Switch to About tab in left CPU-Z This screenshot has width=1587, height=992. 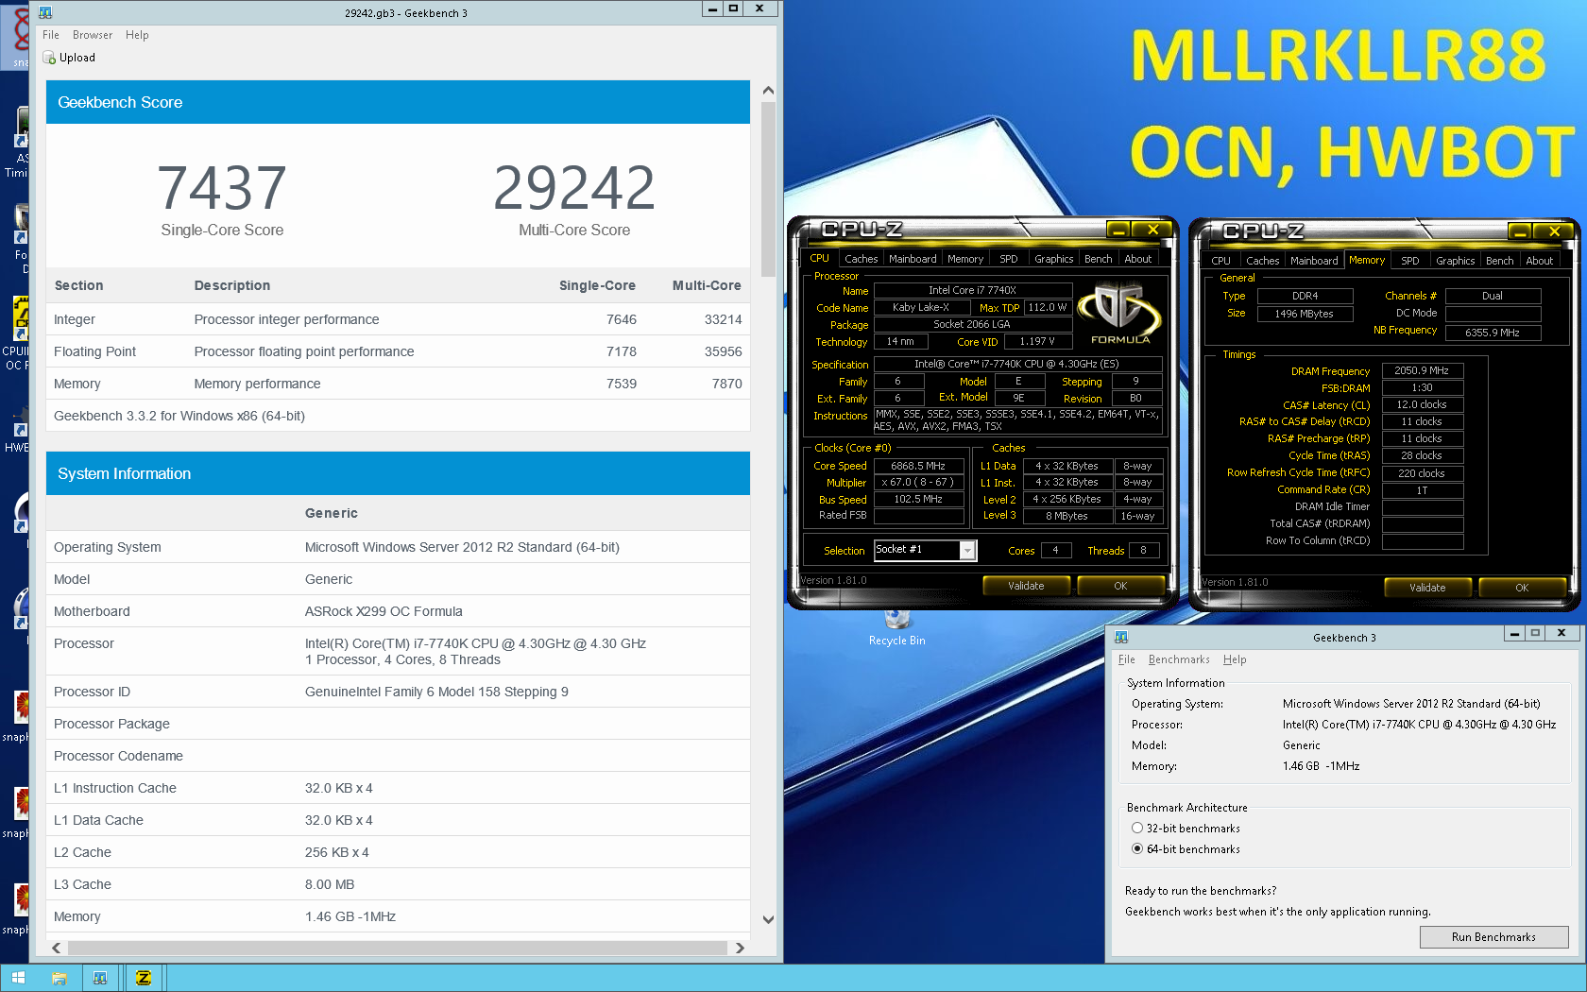pyautogui.click(x=1137, y=259)
